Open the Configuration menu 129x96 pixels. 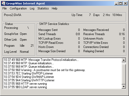18,8
